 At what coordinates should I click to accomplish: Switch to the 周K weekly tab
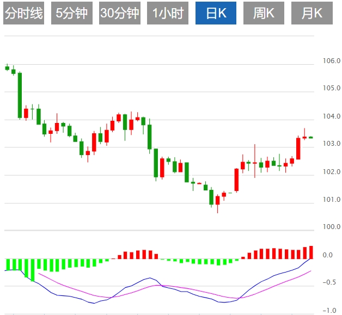264,14
